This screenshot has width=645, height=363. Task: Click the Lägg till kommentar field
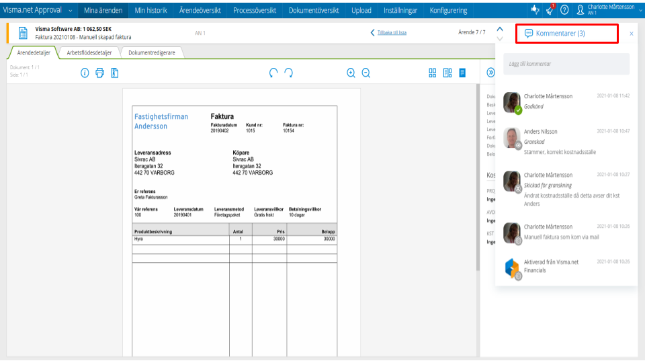click(566, 64)
